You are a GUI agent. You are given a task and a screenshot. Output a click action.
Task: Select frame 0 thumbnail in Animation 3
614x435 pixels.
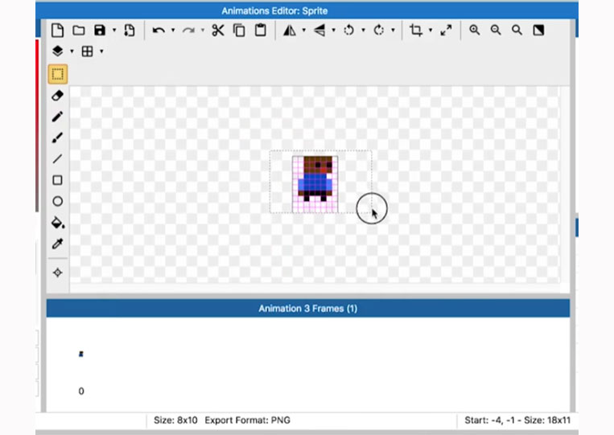[x=81, y=354]
